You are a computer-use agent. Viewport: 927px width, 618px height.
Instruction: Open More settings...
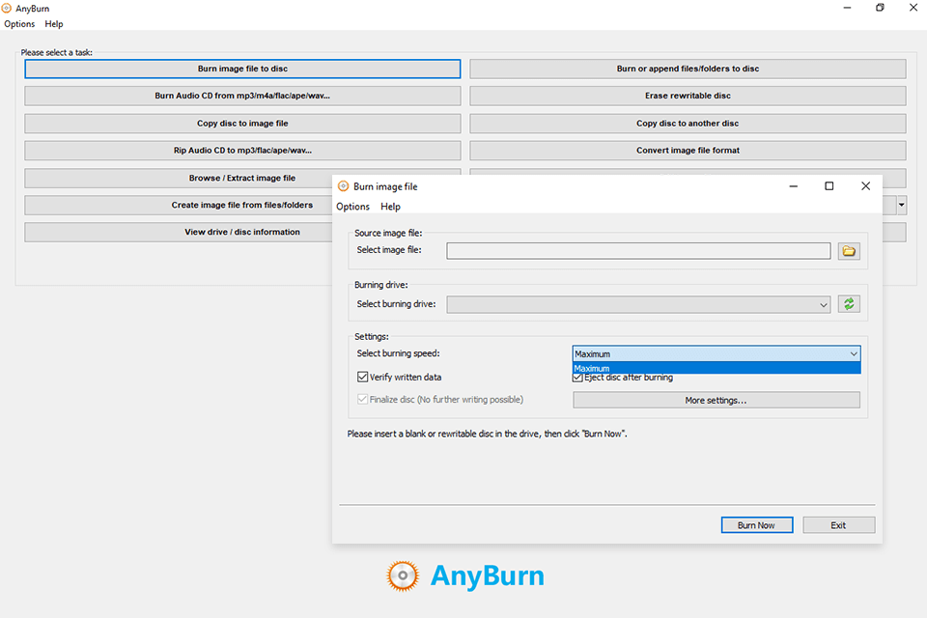pos(716,401)
